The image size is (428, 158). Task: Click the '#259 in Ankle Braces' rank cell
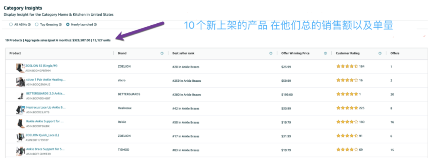tap(187, 81)
